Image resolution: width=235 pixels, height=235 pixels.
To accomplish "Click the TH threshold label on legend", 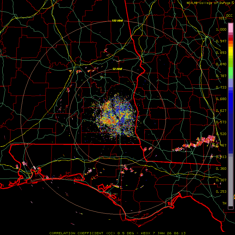I will click(224, 203).
